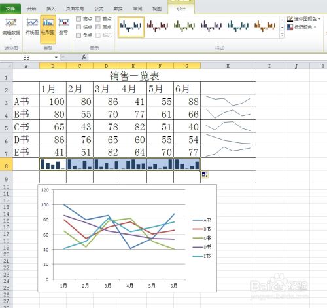The width and height of the screenshot is (327, 308).
Task: Switch to the 视图 (View) tab
Action: tap(157, 9)
